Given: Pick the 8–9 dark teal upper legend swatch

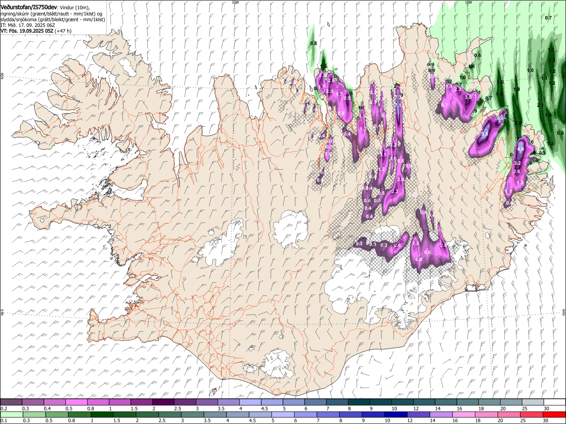Looking at the screenshot, I should tap(359, 402).
